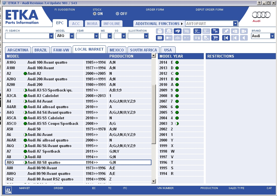Select model year 1994 R

[181, 173]
